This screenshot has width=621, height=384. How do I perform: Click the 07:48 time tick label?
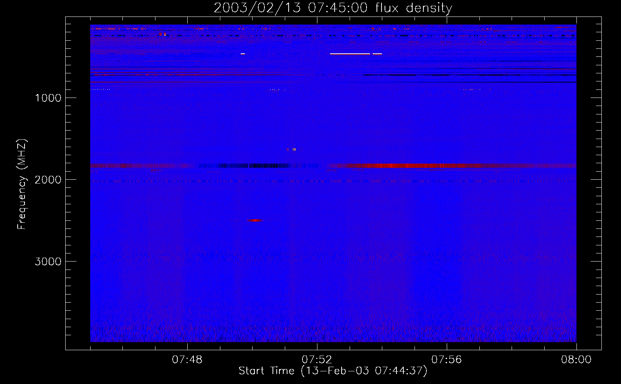[187, 360]
